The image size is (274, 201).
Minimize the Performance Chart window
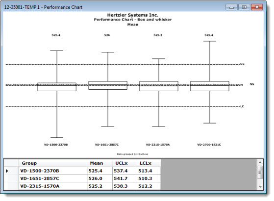click(x=231, y=7)
